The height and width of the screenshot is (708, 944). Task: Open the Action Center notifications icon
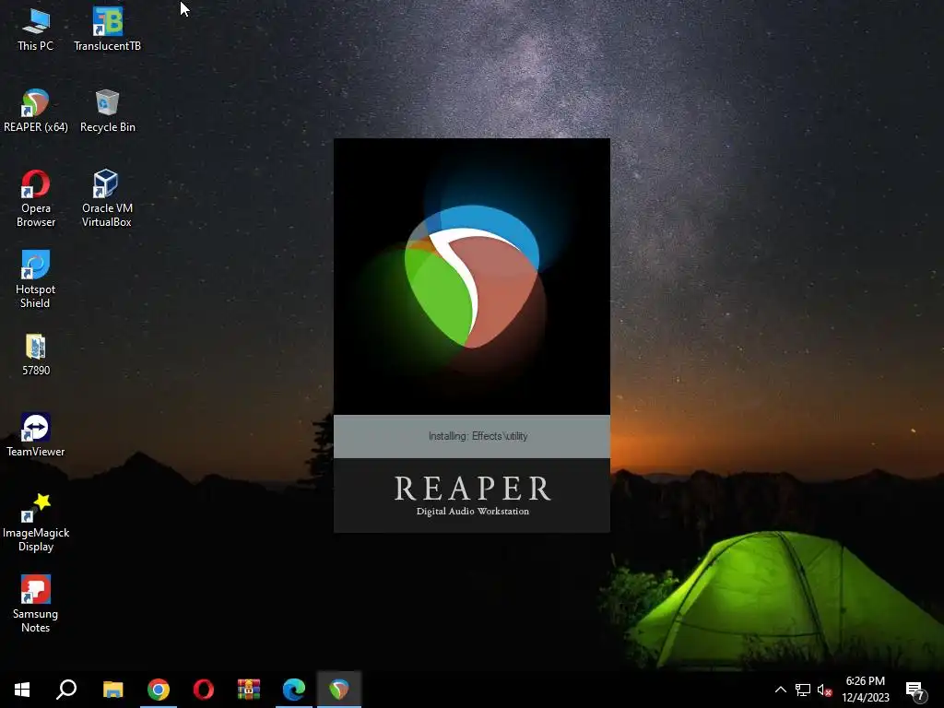point(915,690)
